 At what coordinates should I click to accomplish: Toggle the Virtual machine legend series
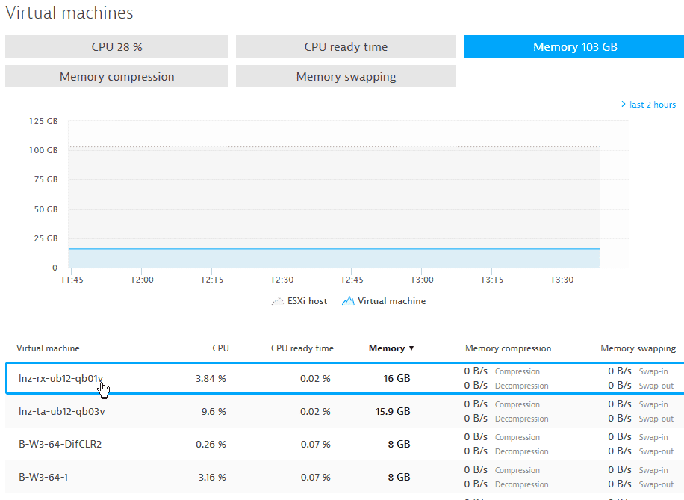pos(384,301)
